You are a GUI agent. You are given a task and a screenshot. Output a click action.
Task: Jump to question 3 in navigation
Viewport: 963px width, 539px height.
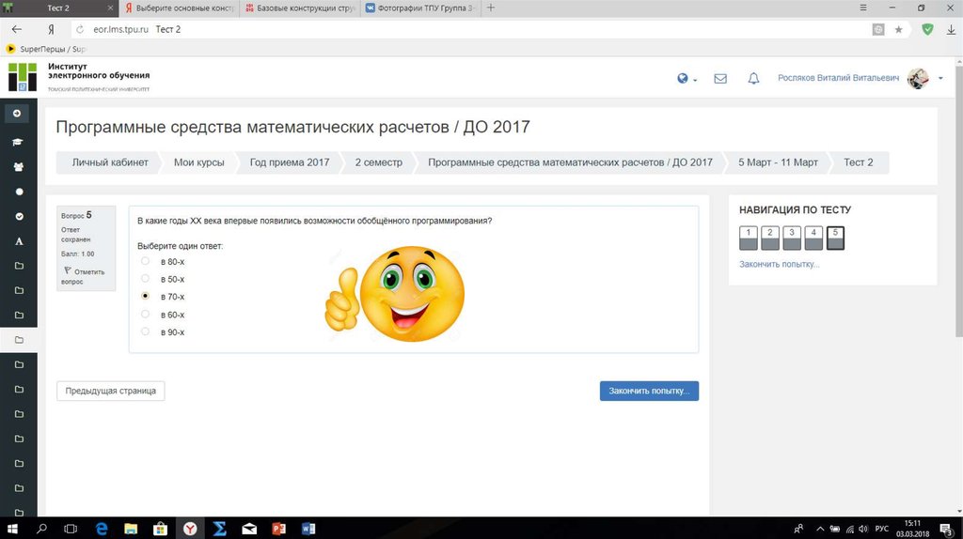point(792,238)
